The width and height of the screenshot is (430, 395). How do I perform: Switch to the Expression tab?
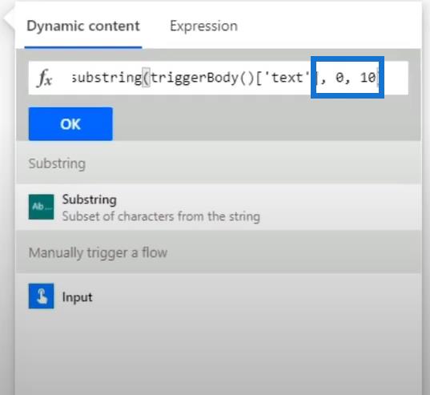pyautogui.click(x=203, y=26)
